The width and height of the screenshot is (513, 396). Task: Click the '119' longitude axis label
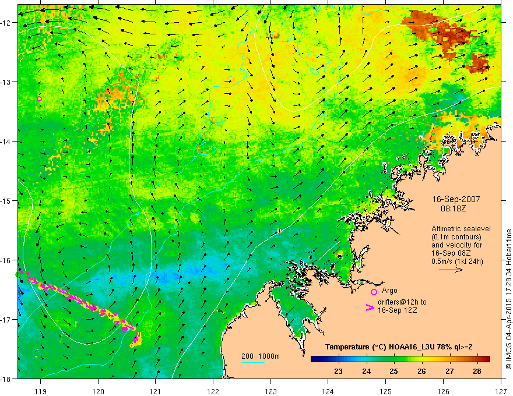40,391
